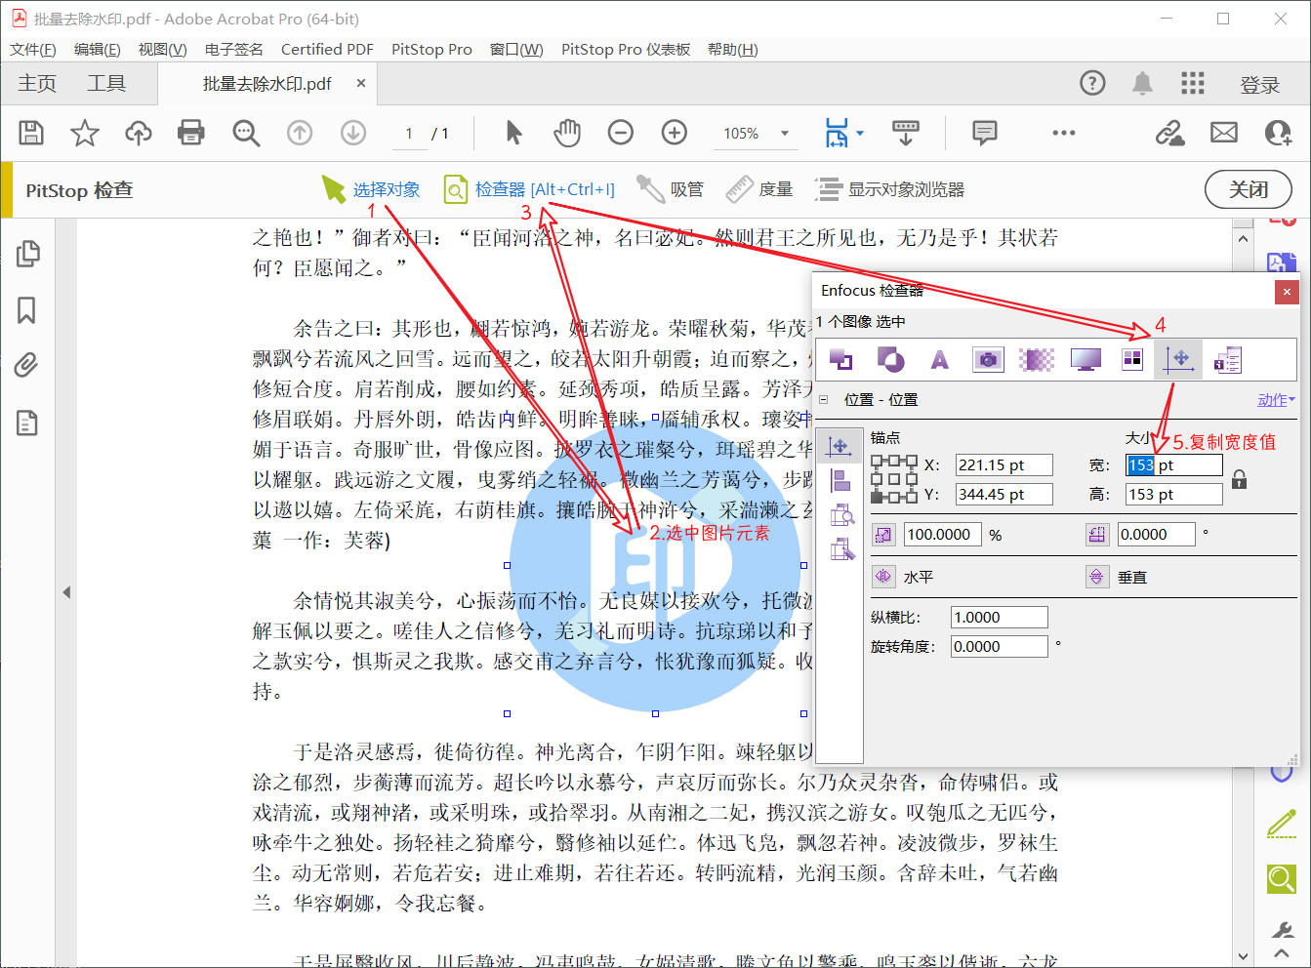Image resolution: width=1311 pixels, height=968 pixels.
Task: Zoom out with the minus circle
Action: click(621, 133)
